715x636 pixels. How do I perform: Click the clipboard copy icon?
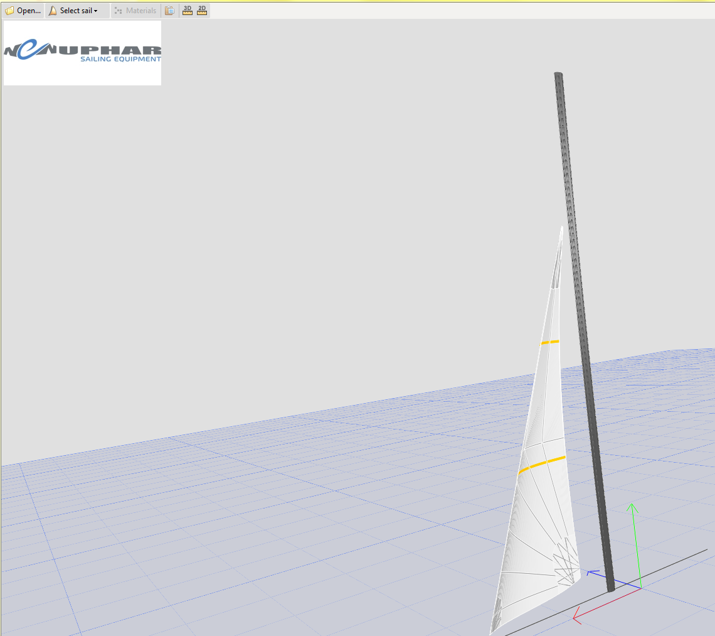pyautogui.click(x=169, y=11)
